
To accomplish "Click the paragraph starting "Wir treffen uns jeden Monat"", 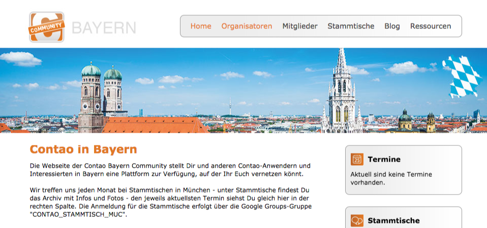I will coord(170,202).
